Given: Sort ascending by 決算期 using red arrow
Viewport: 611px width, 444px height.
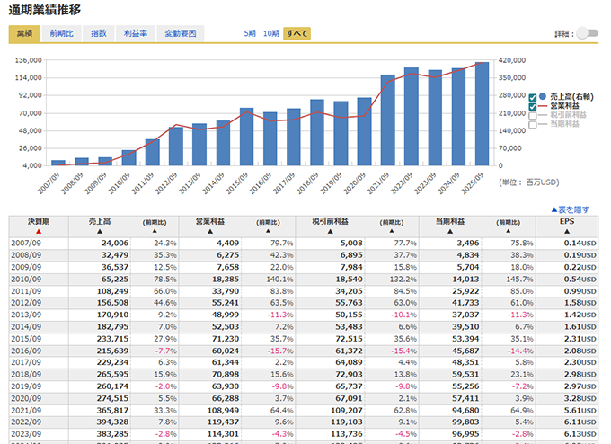Looking at the screenshot, I should pos(39,231).
